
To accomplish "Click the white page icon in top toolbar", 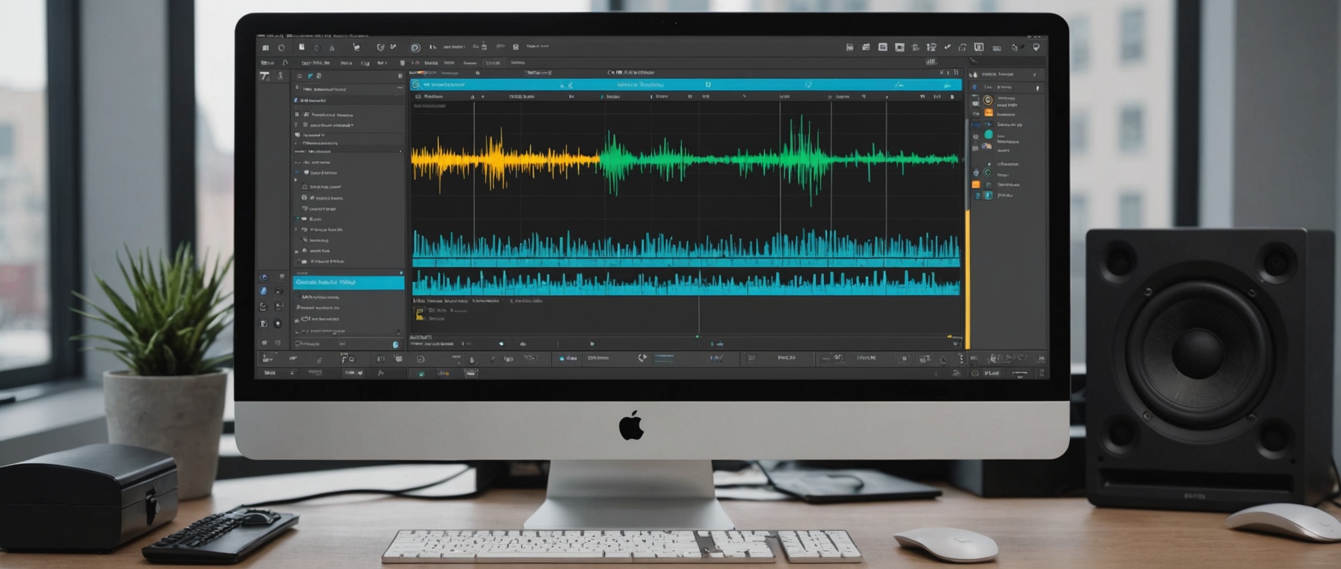I will (x=301, y=47).
